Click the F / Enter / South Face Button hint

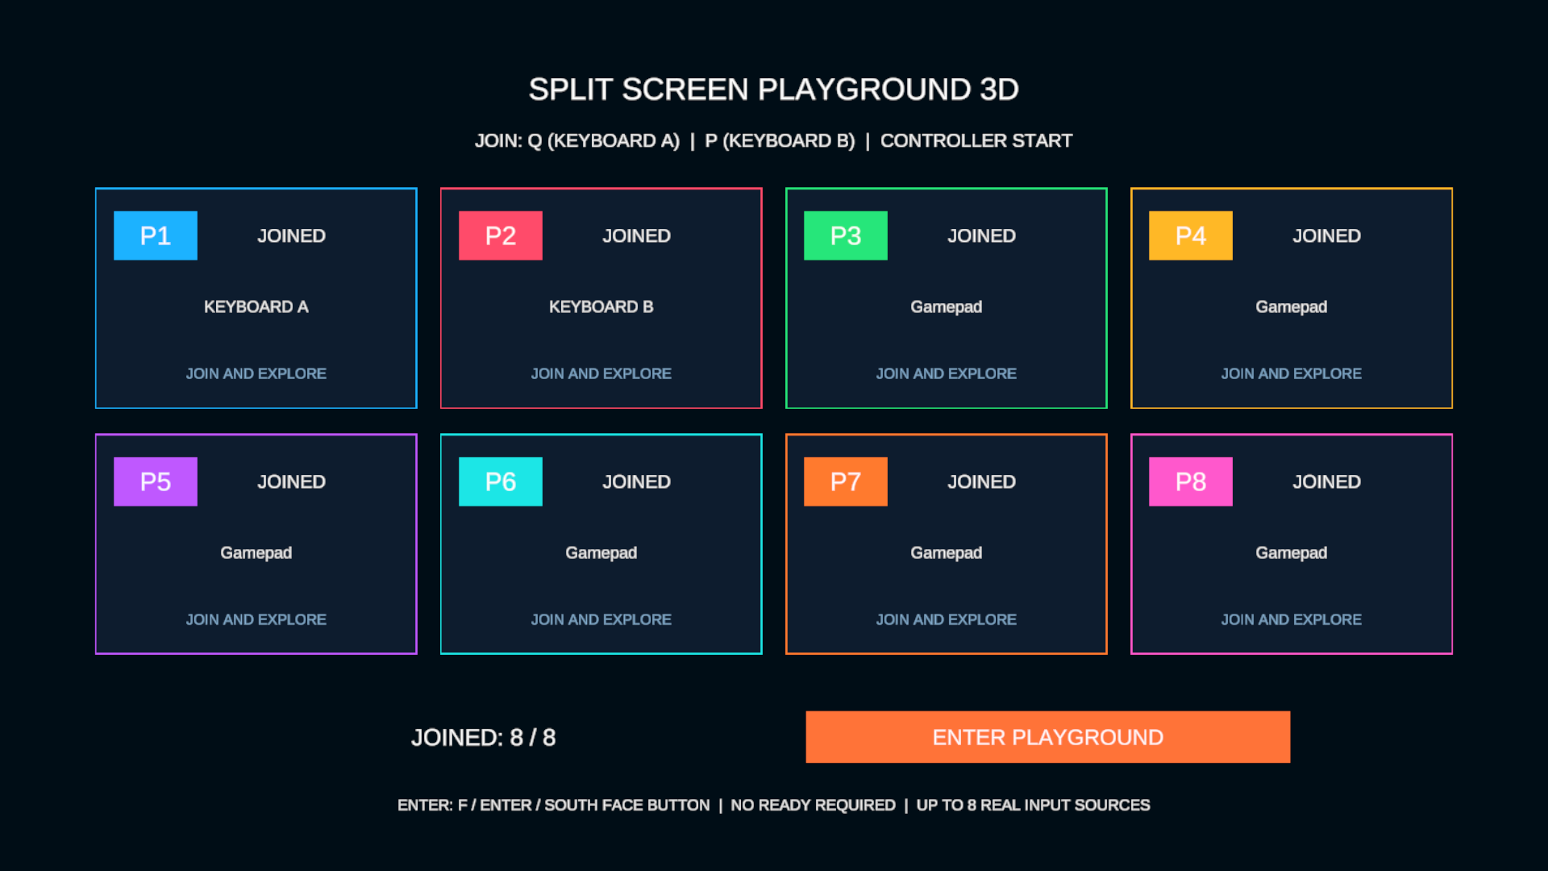[584, 805]
